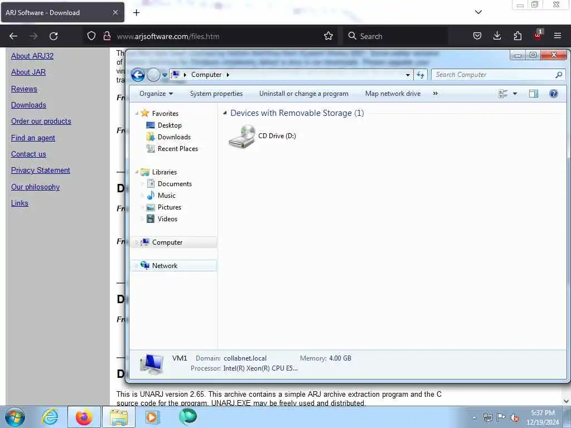Screen dimensions: 571x428
Task: Select the Videos library
Action: click(167, 219)
